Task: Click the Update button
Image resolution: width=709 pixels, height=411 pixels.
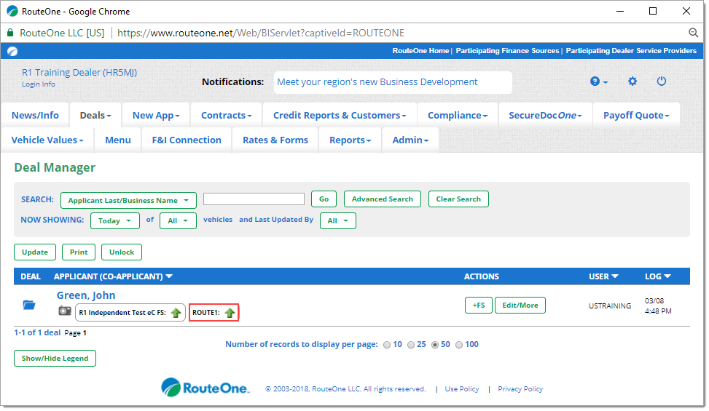Action: [x=35, y=252]
